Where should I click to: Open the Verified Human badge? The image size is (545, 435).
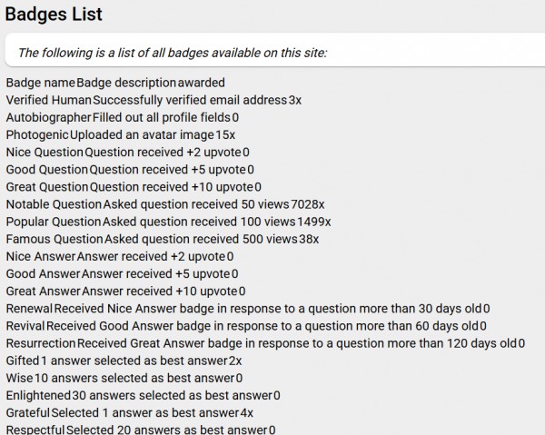point(49,100)
